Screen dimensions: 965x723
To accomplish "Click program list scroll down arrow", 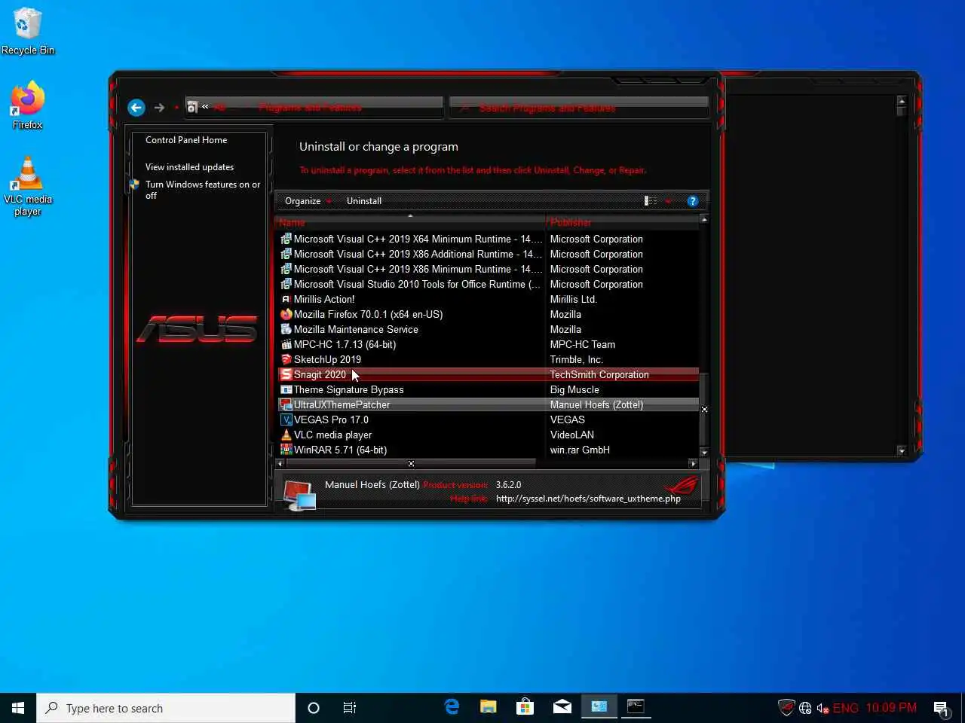I will click(x=703, y=452).
